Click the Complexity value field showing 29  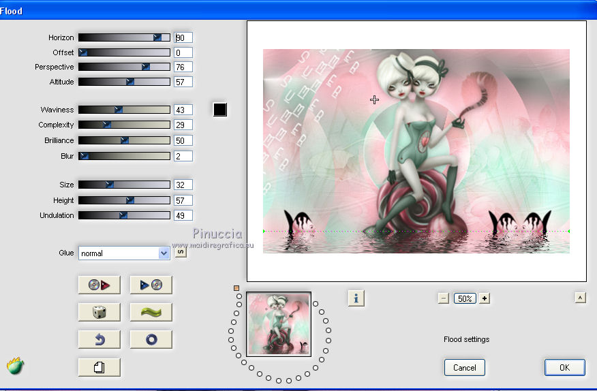coord(183,125)
